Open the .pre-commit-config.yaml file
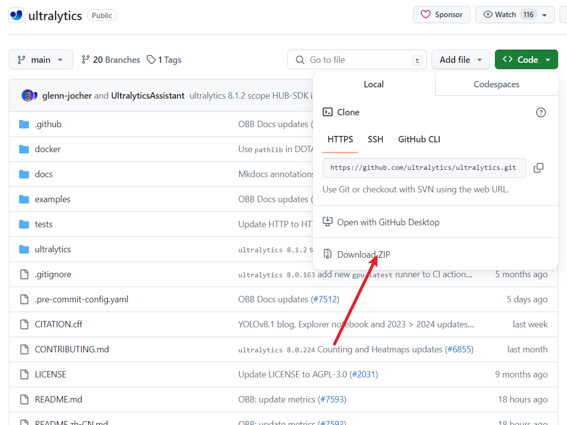567x425 pixels. coord(82,299)
